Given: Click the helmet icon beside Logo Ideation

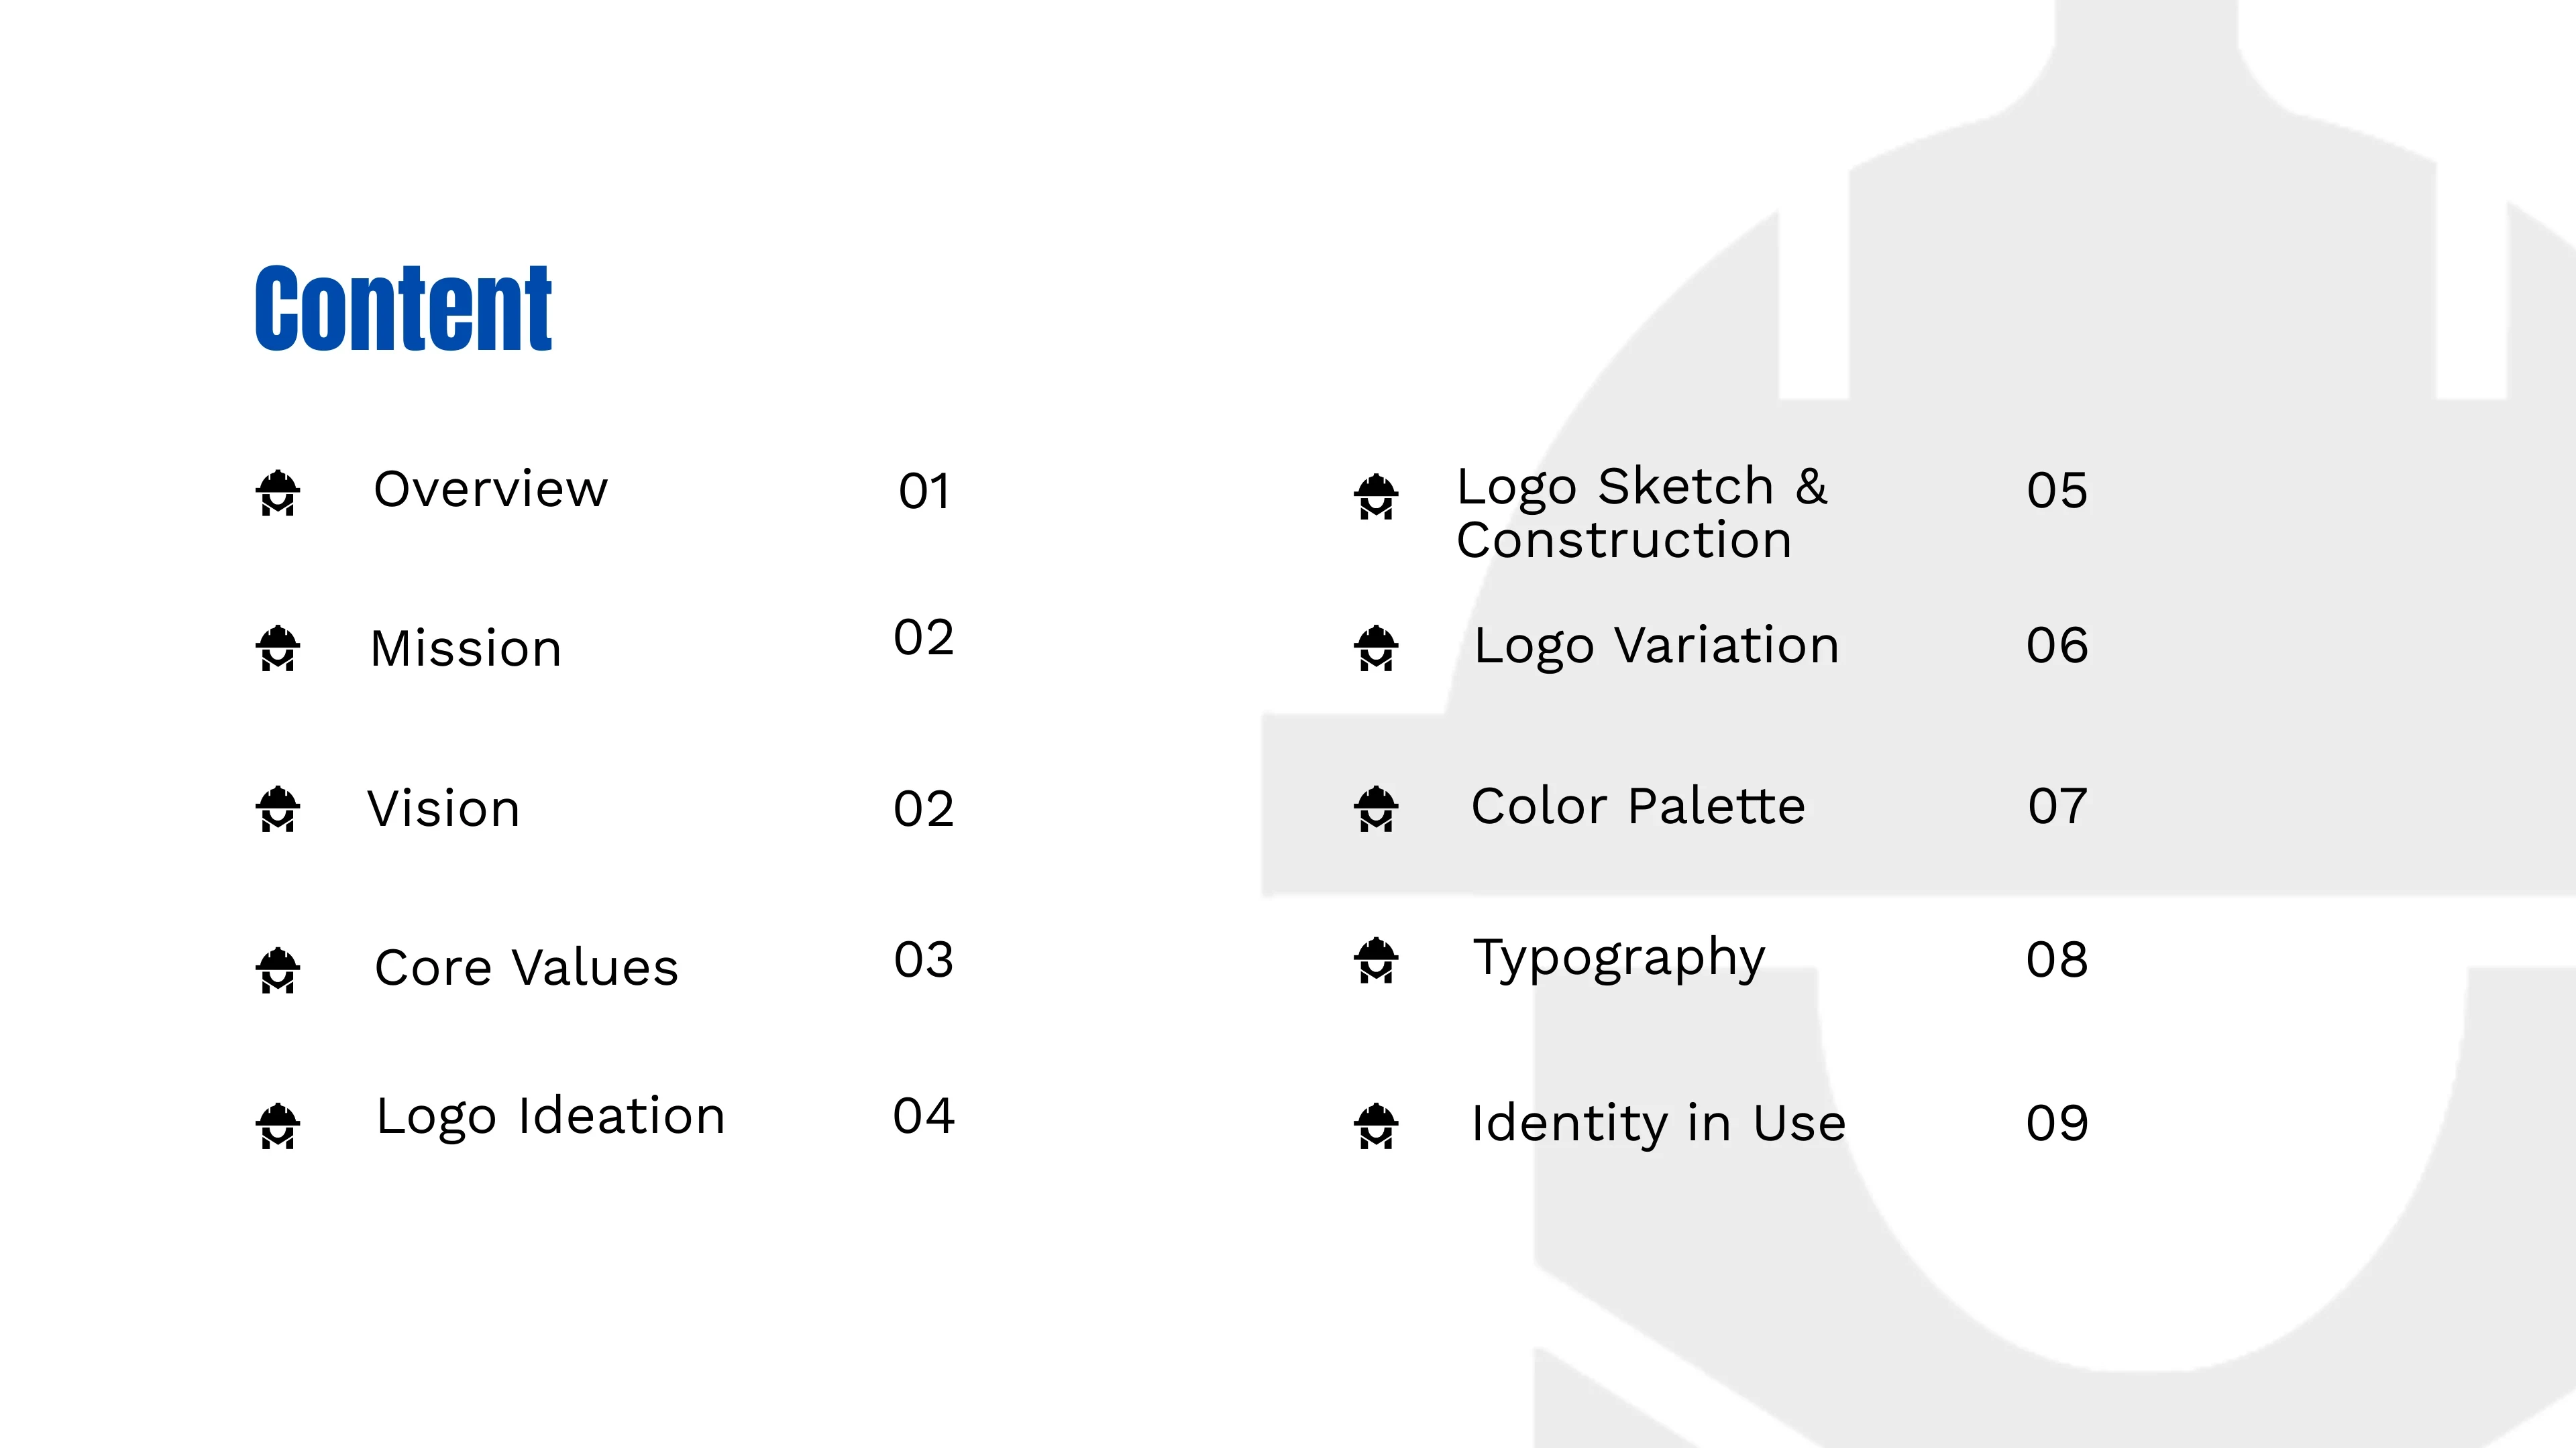Looking at the screenshot, I should (278, 1126).
